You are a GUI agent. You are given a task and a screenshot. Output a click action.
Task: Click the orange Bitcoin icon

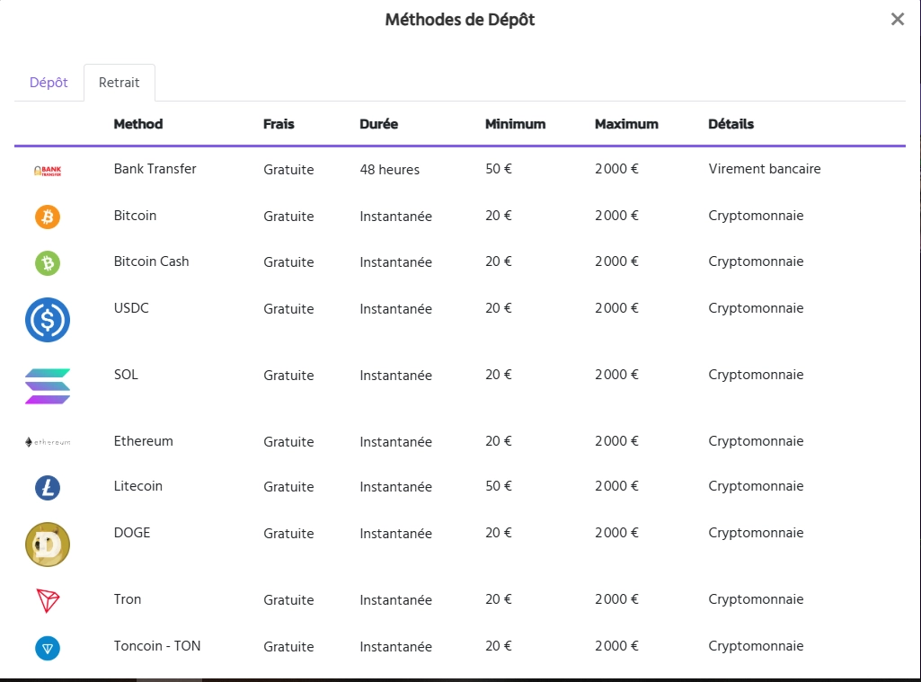click(48, 217)
